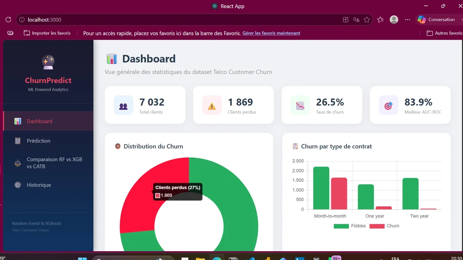This screenshot has height=260, width=463.
Task: Click the balance scale comparison icon
Action: tap(18, 163)
